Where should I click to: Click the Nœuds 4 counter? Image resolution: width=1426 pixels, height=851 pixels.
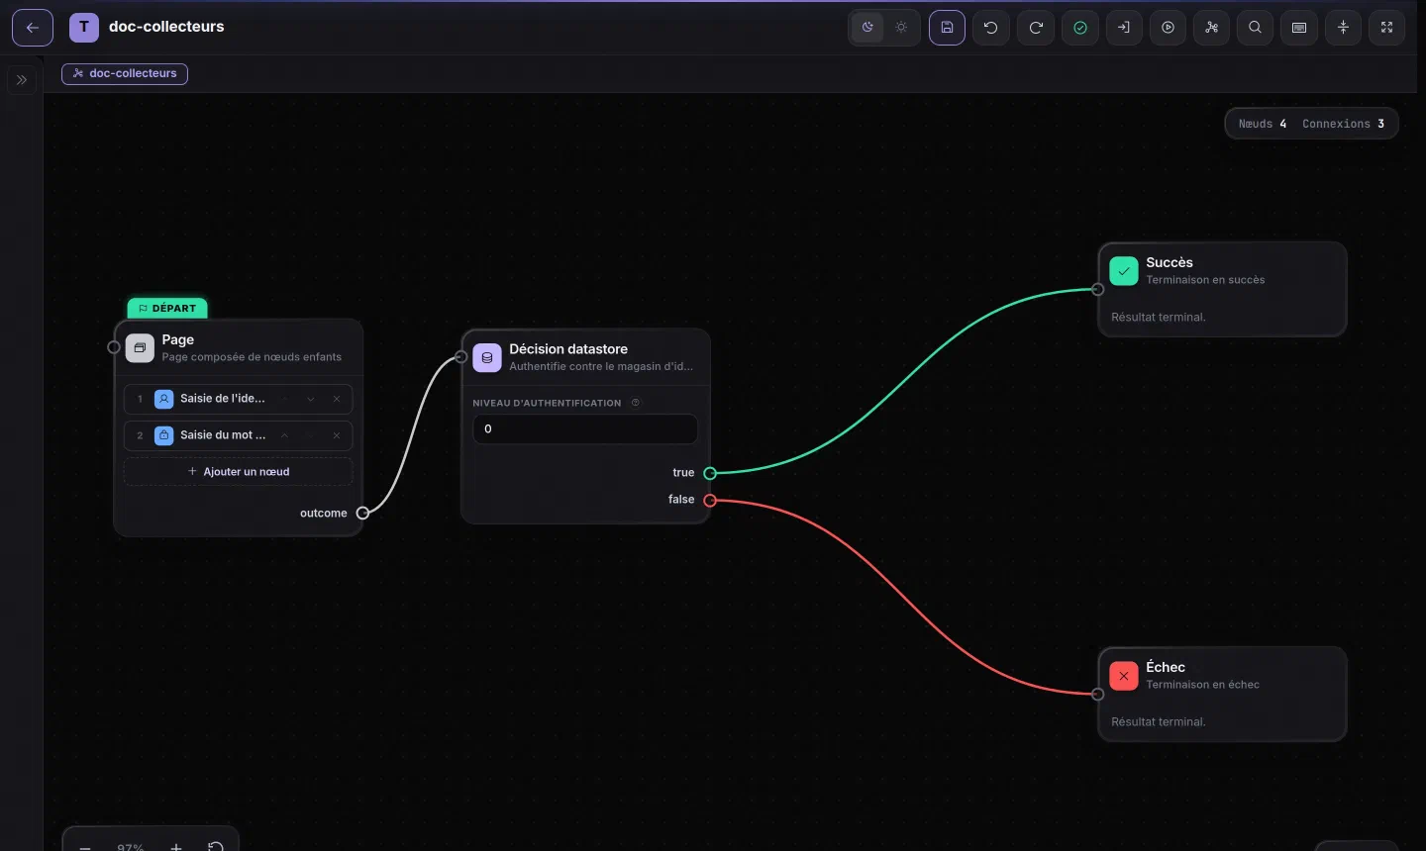point(1263,124)
